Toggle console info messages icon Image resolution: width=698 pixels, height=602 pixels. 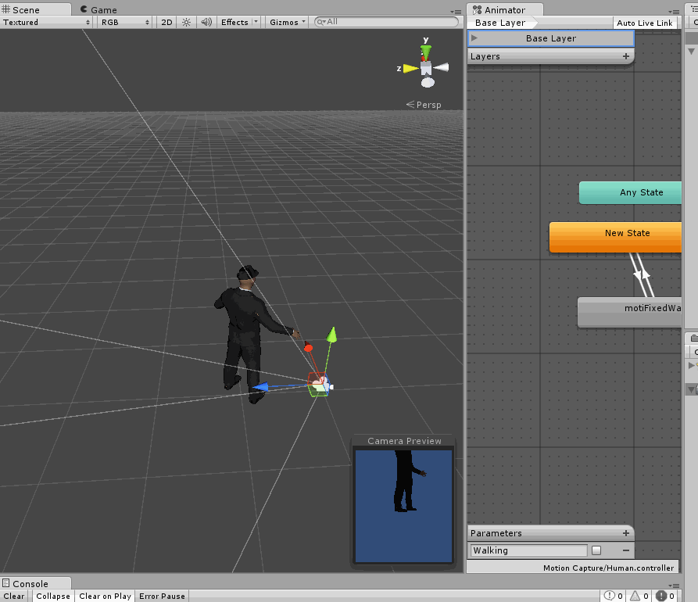pyautogui.click(x=614, y=596)
